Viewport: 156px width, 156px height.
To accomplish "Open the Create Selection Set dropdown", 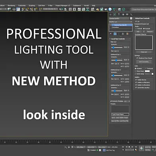I will pyautogui.click(x=50, y=9).
